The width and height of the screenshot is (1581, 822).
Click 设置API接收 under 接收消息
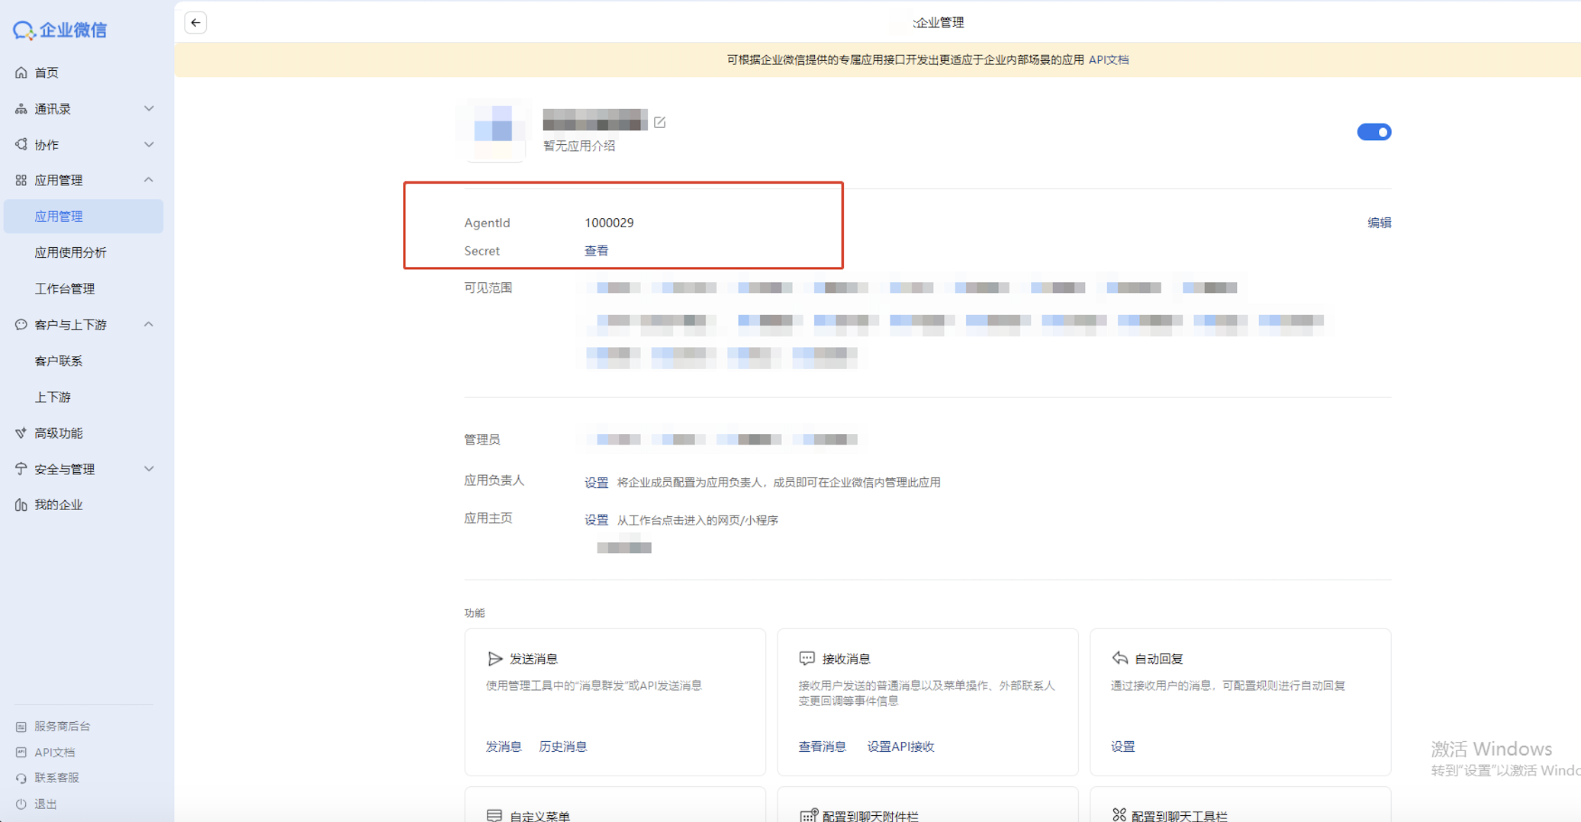(x=900, y=747)
